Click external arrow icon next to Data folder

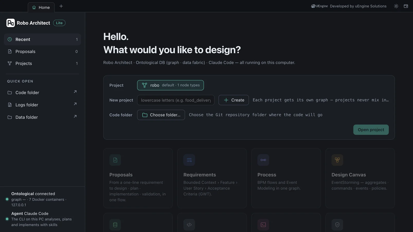(75, 117)
